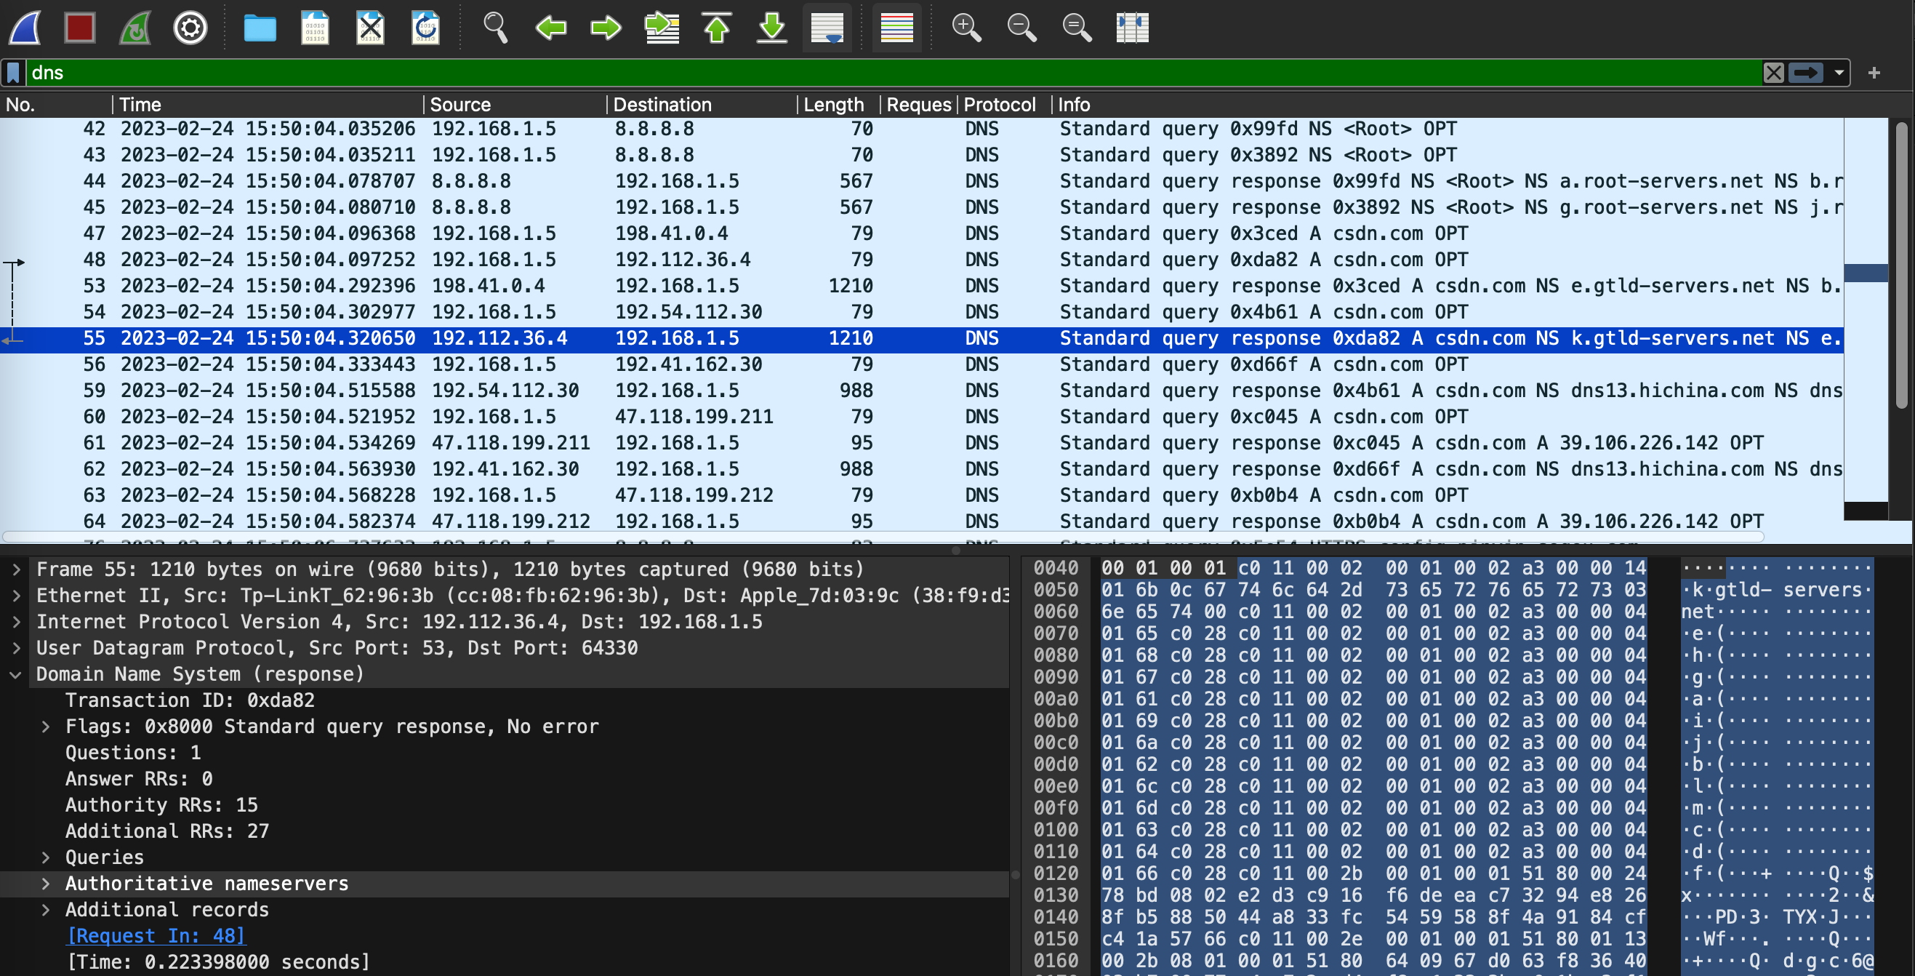Select the Additional RRs: 27 field
The width and height of the screenshot is (1915, 976).
click(x=167, y=831)
